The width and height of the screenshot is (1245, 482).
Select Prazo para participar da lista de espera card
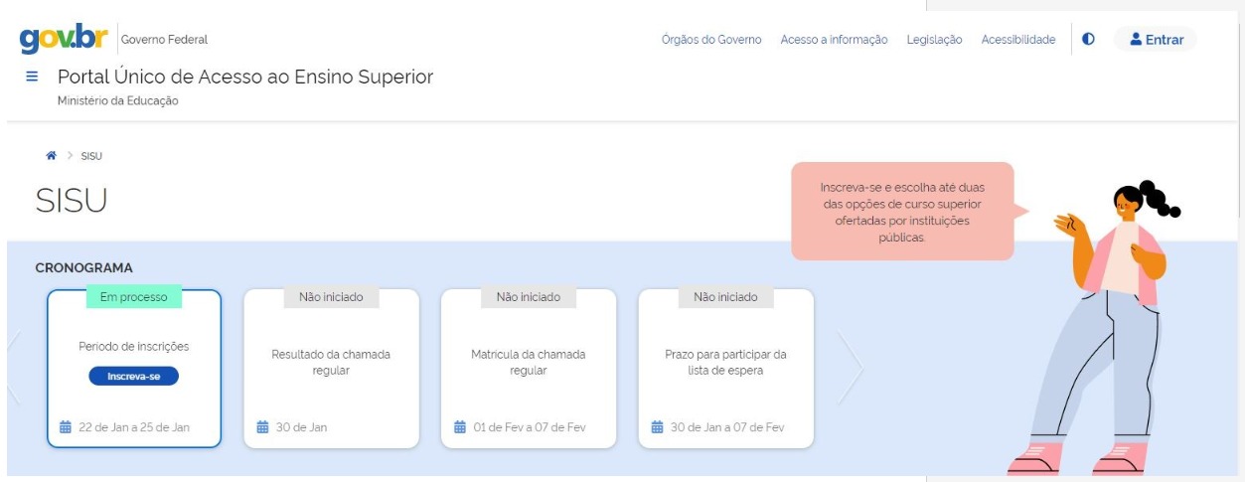pos(725,368)
